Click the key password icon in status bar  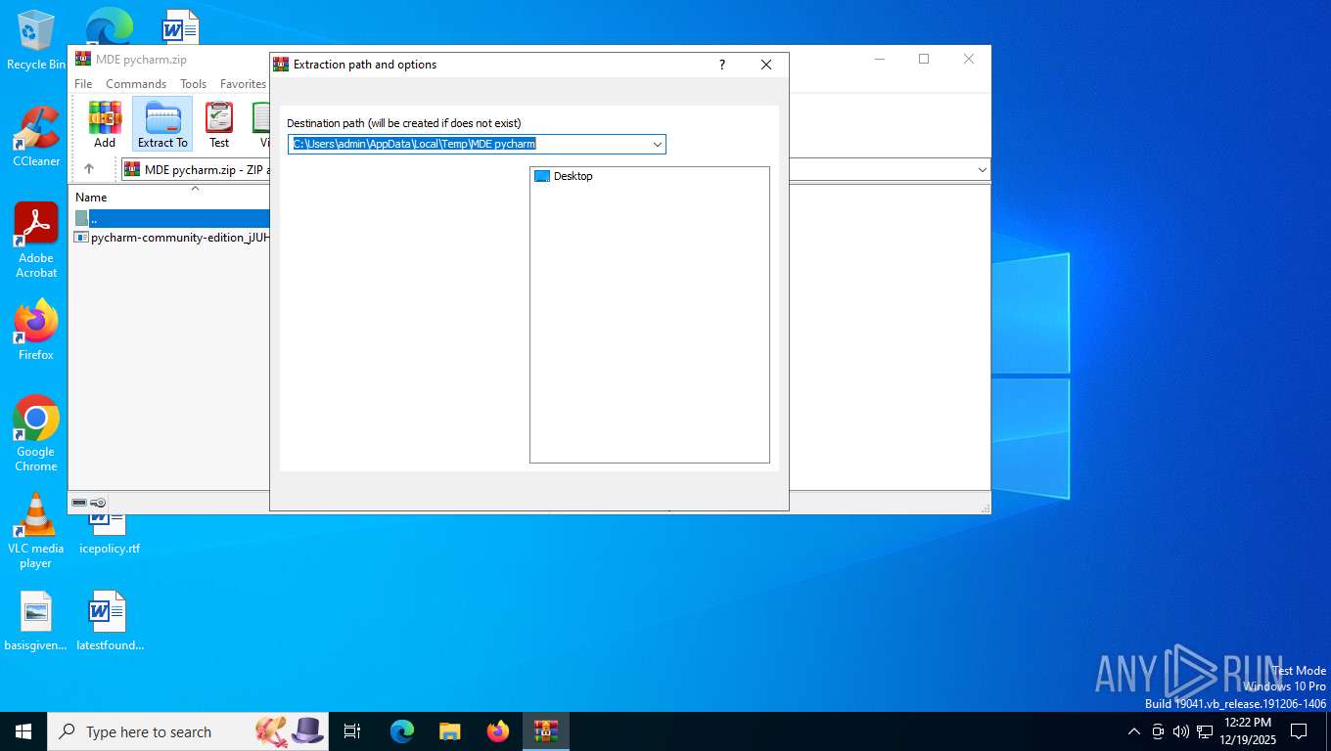(98, 503)
